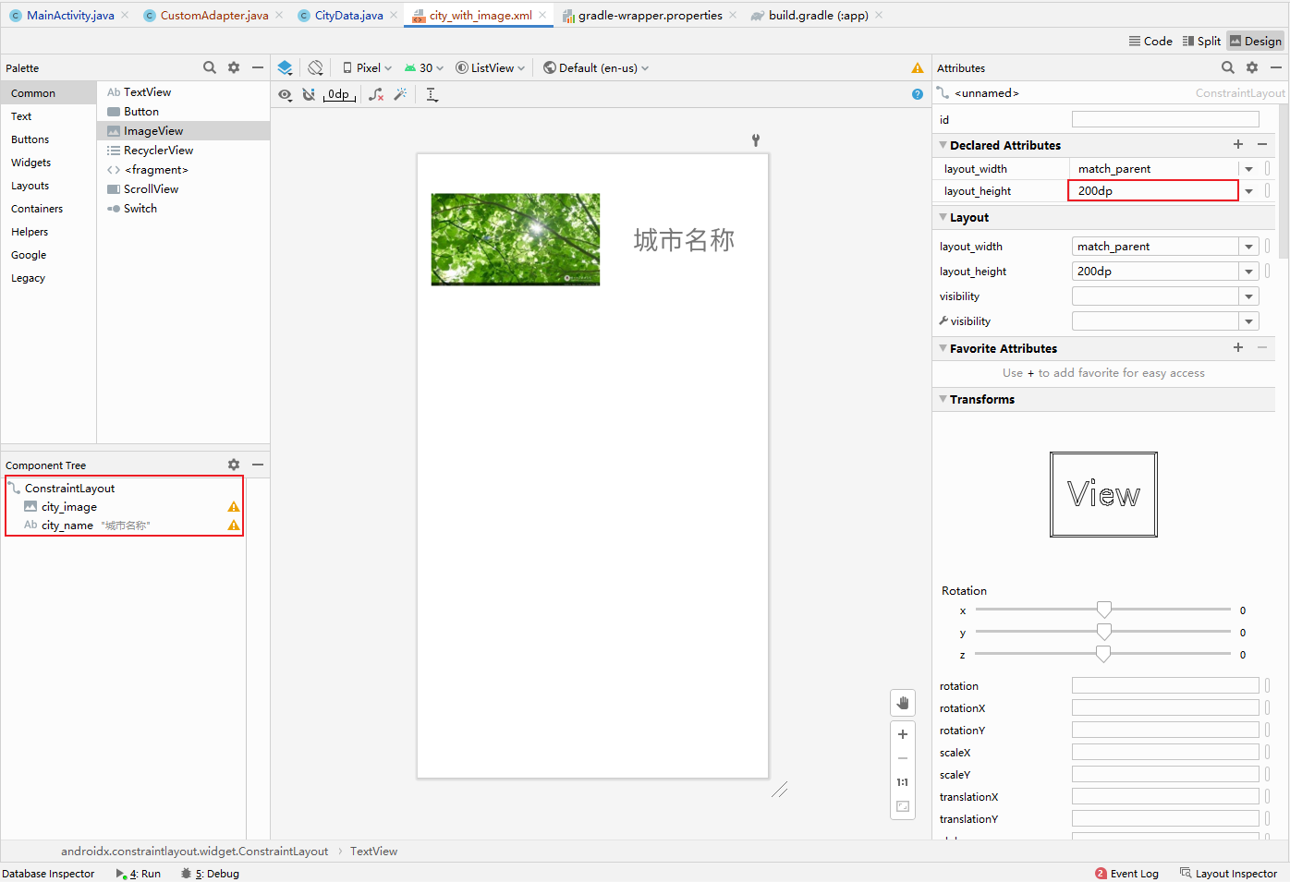Open the ListView theme dropdown
The width and height of the screenshot is (1290, 882).
tap(490, 67)
